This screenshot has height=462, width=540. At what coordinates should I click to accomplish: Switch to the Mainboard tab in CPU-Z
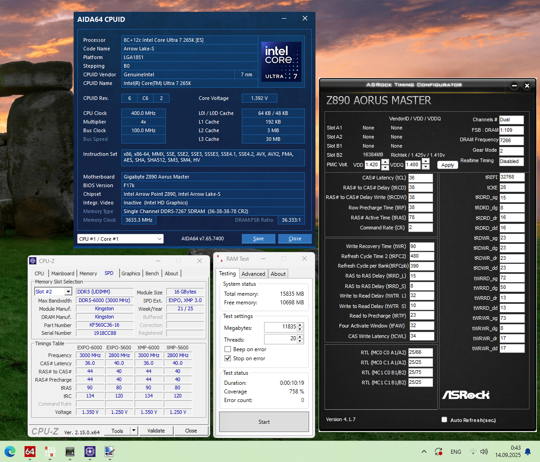[x=63, y=273]
